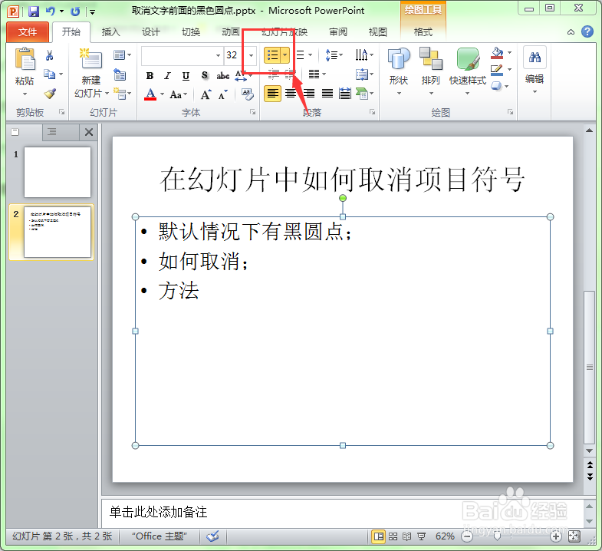
Task: Toggle Italic formatting
Action: pyautogui.click(x=167, y=76)
